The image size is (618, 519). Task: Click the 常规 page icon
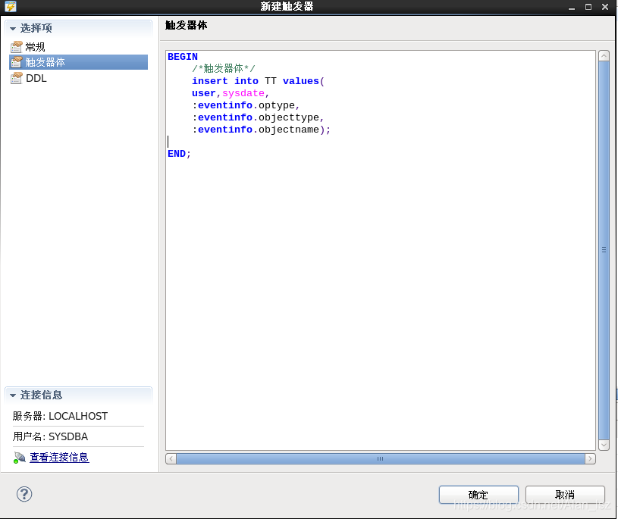click(x=16, y=47)
